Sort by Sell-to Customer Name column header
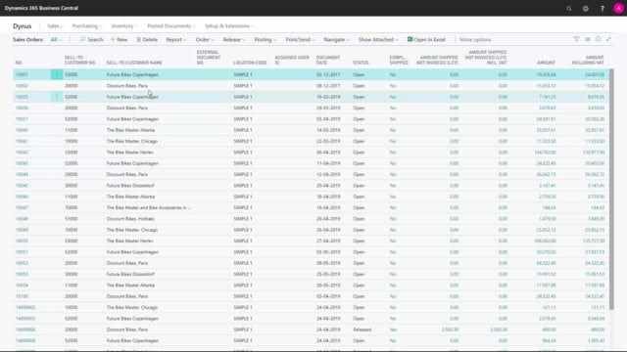The height and width of the screenshot is (352, 627). pyautogui.click(x=134, y=63)
